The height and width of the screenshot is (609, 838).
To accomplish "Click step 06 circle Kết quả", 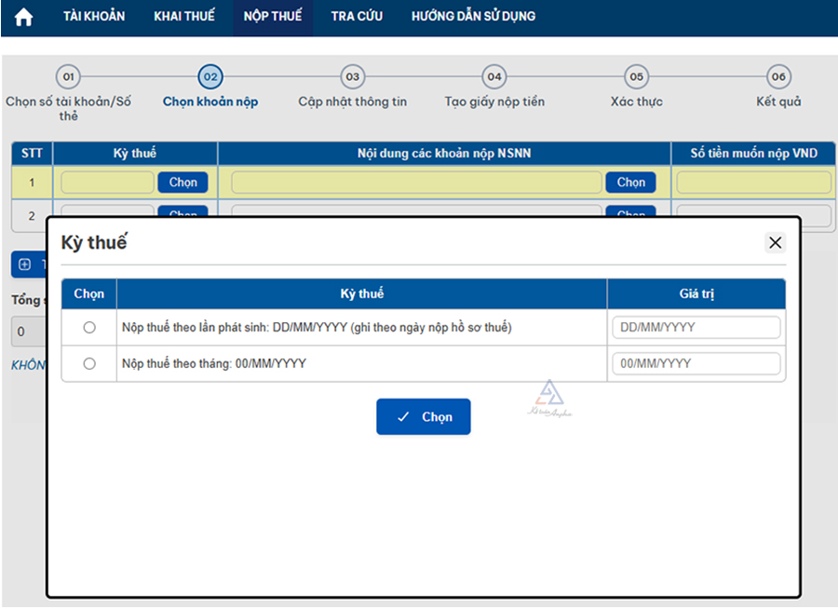I will pos(778,77).
